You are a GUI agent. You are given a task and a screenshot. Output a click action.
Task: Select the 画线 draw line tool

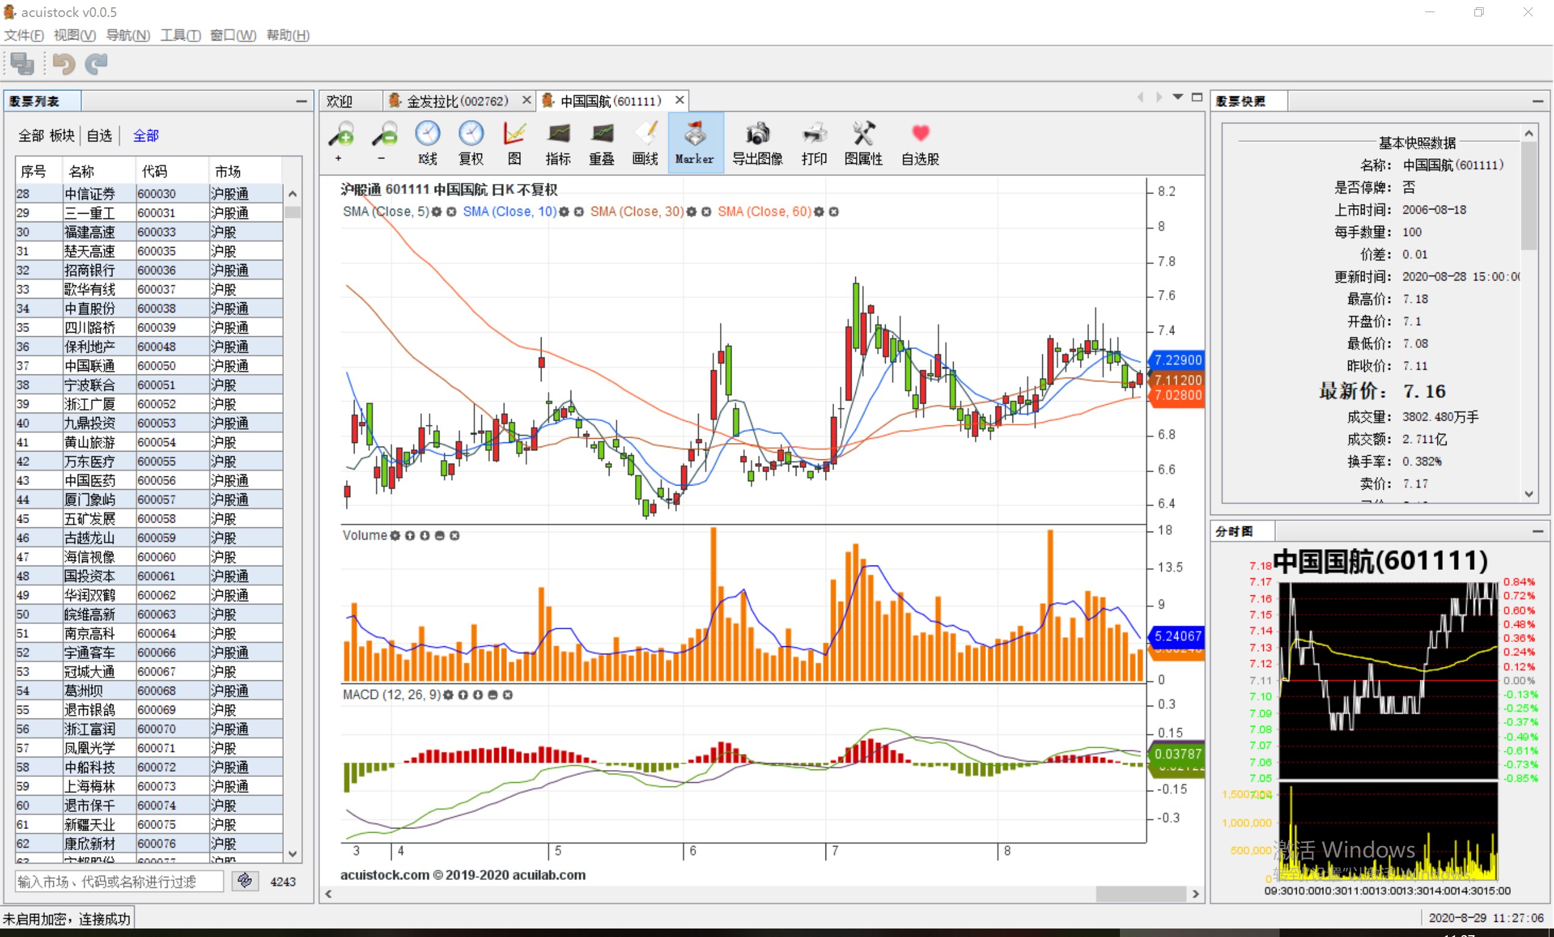tap(645, 134)
